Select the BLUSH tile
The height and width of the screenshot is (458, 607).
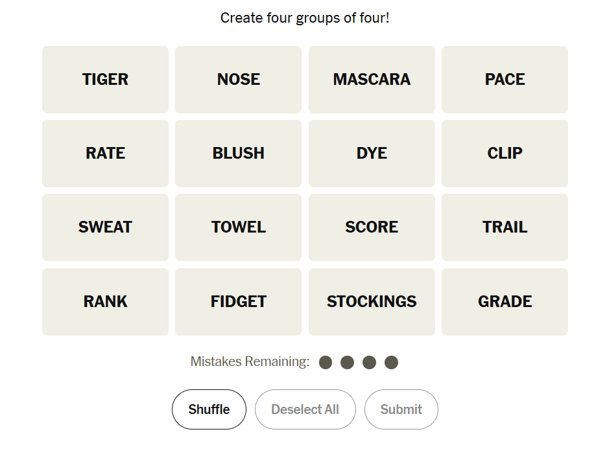click(x=238, y=154)
